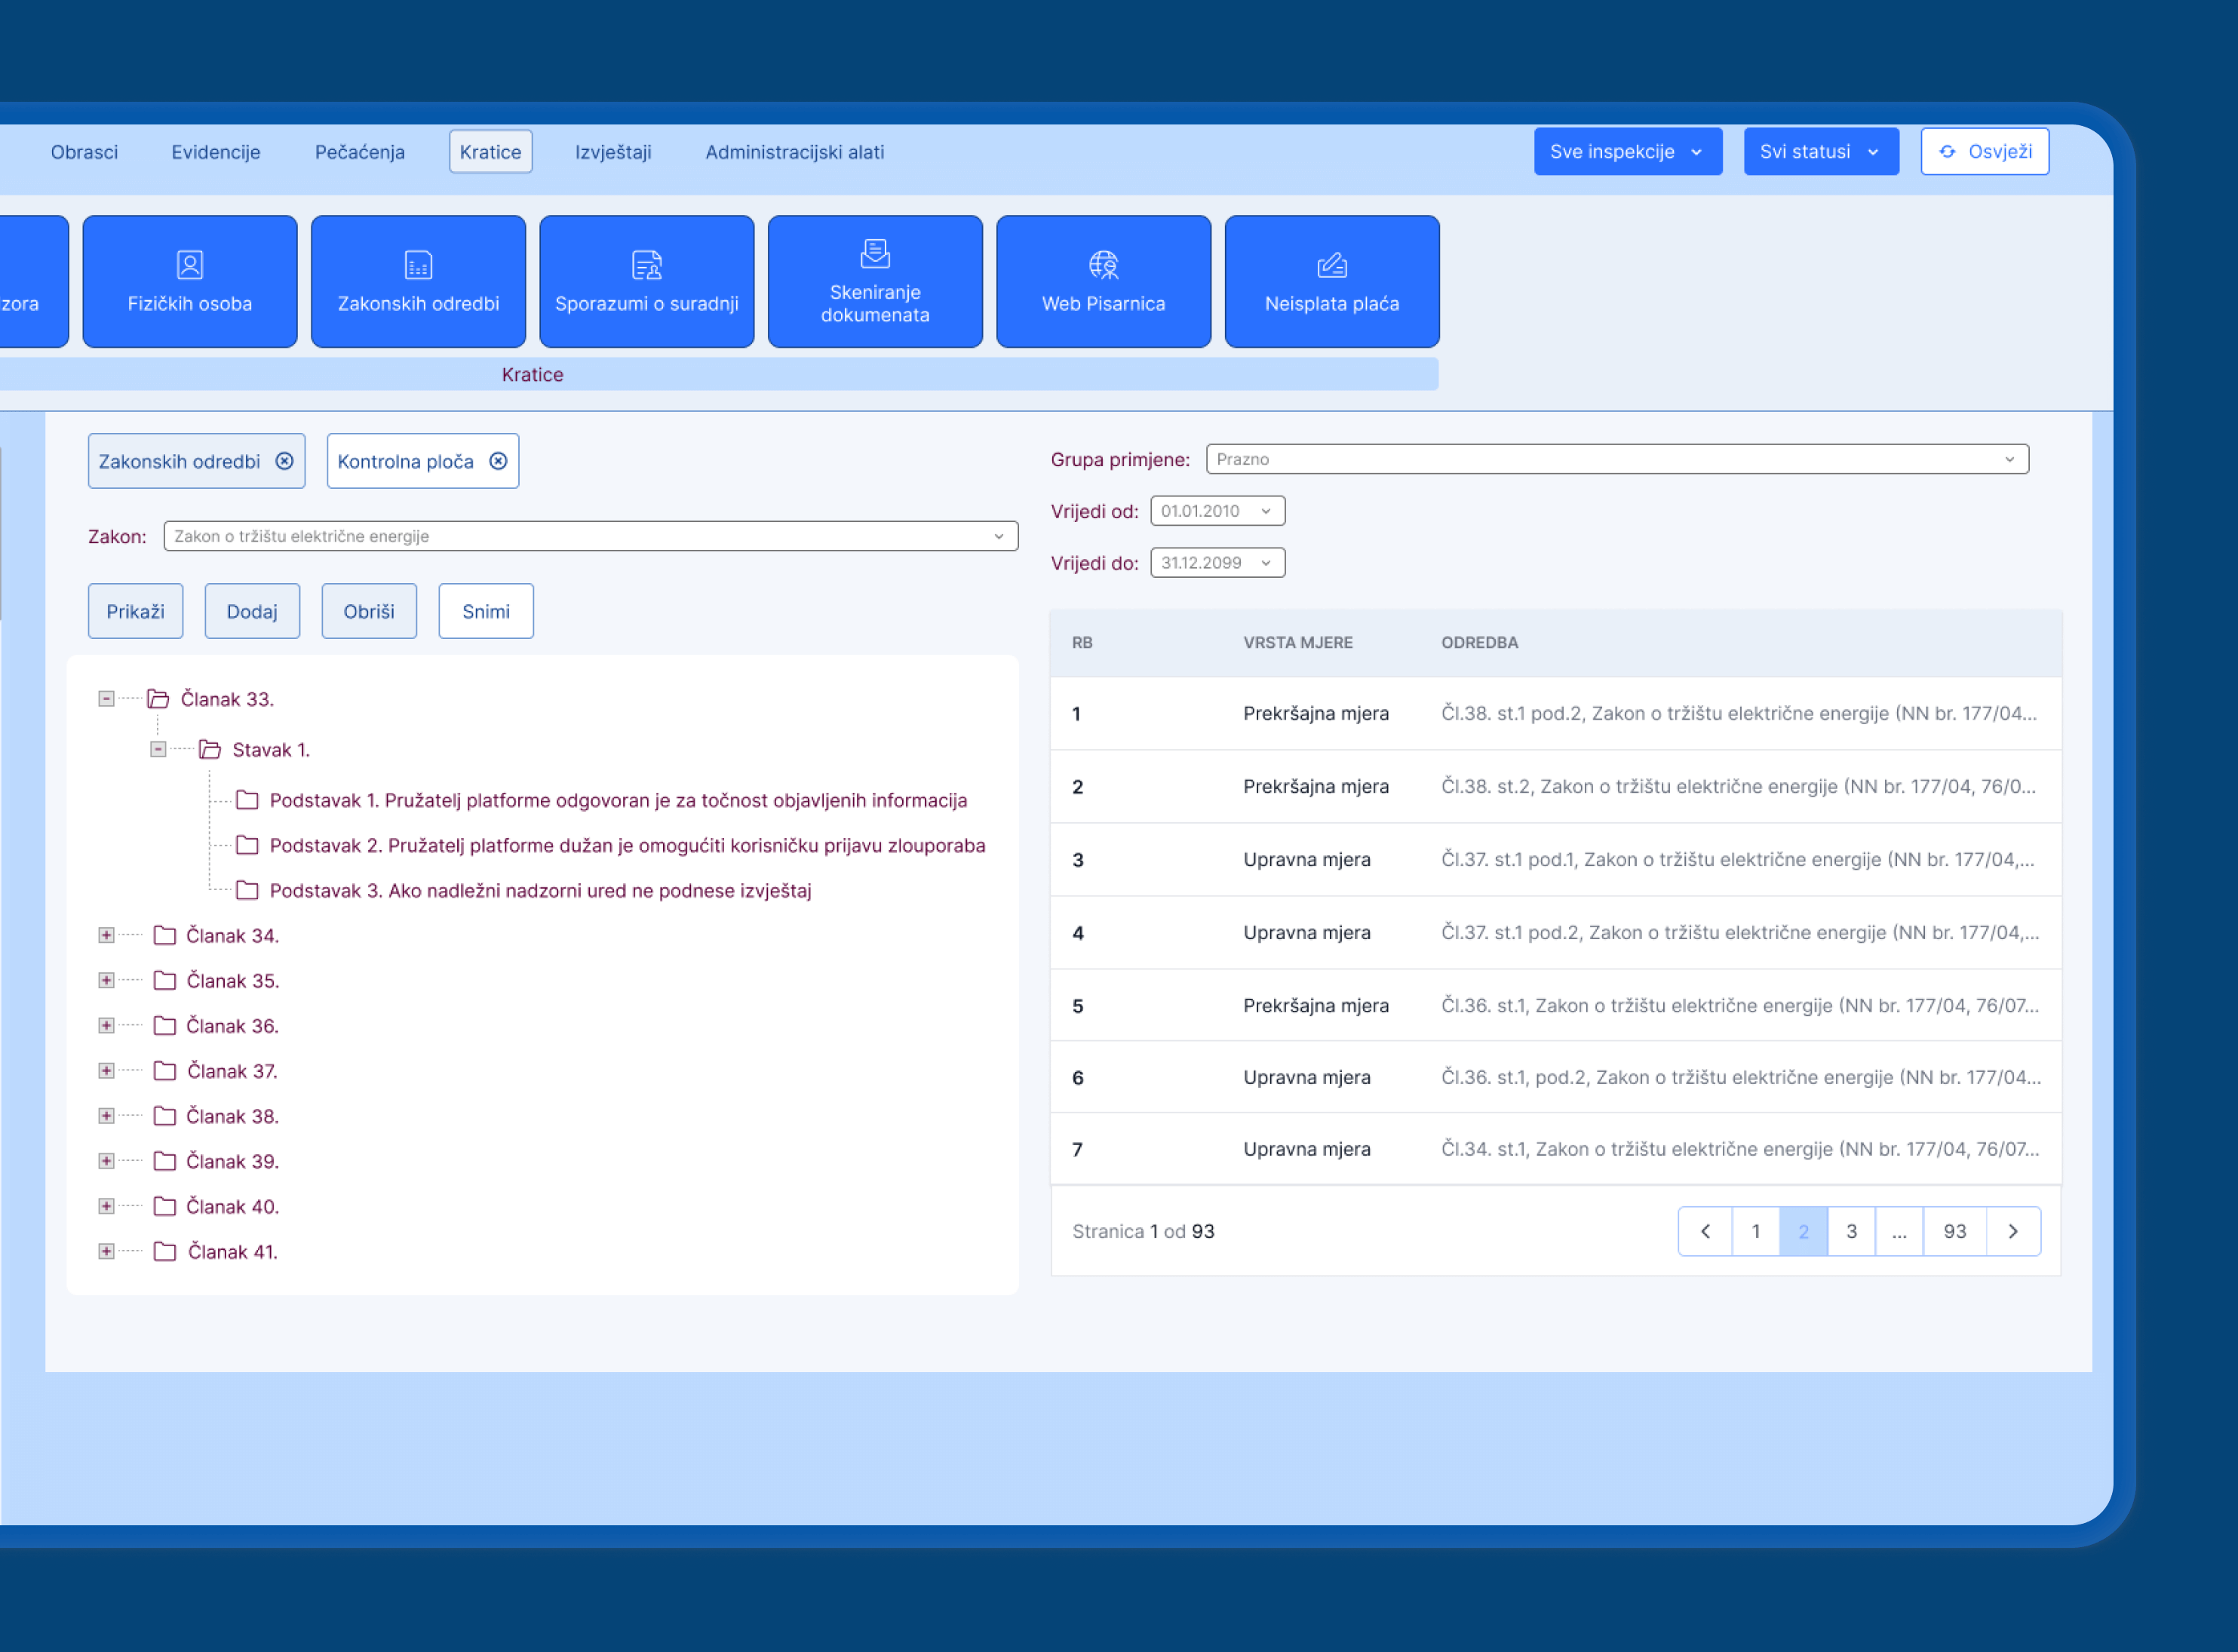The height and width of the screenshot is (1652, 2238).
Task: Click the Osvježi refresh button
Action: point(1984,151)
